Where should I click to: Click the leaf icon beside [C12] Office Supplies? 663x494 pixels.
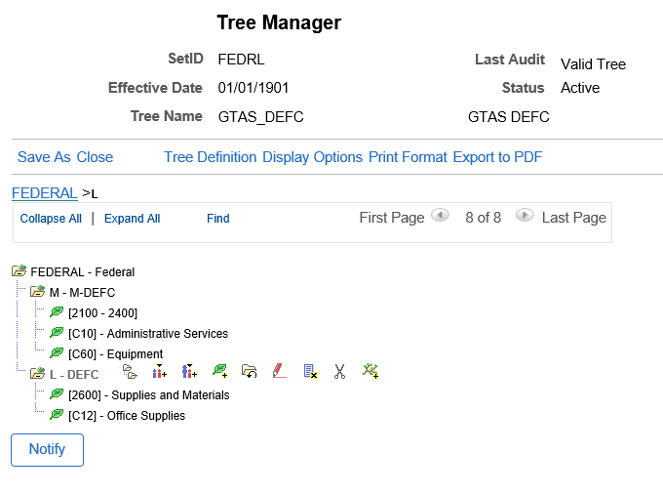[57, 414]
